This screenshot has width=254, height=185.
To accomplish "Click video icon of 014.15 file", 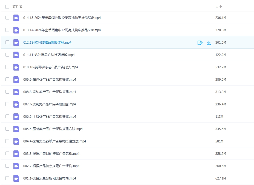I will point(16,18).
